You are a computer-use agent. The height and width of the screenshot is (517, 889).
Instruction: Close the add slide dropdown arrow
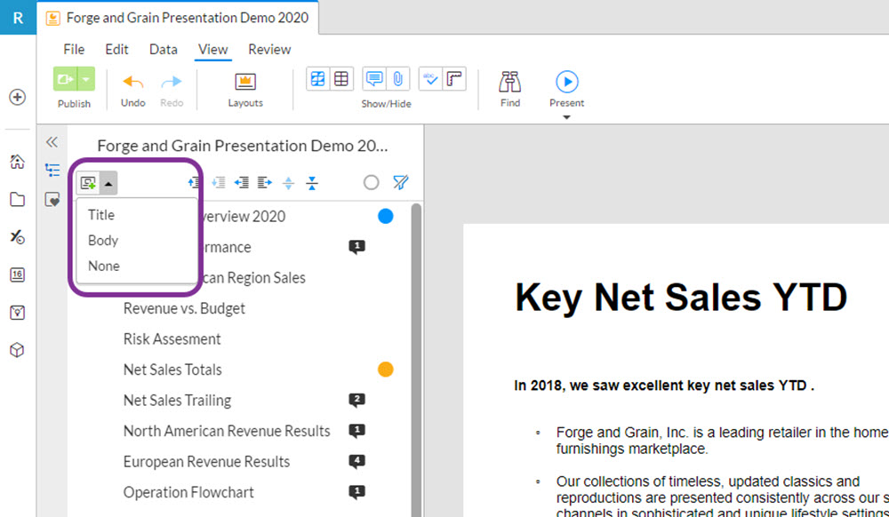pyautogui.click(x=108, y=183)
